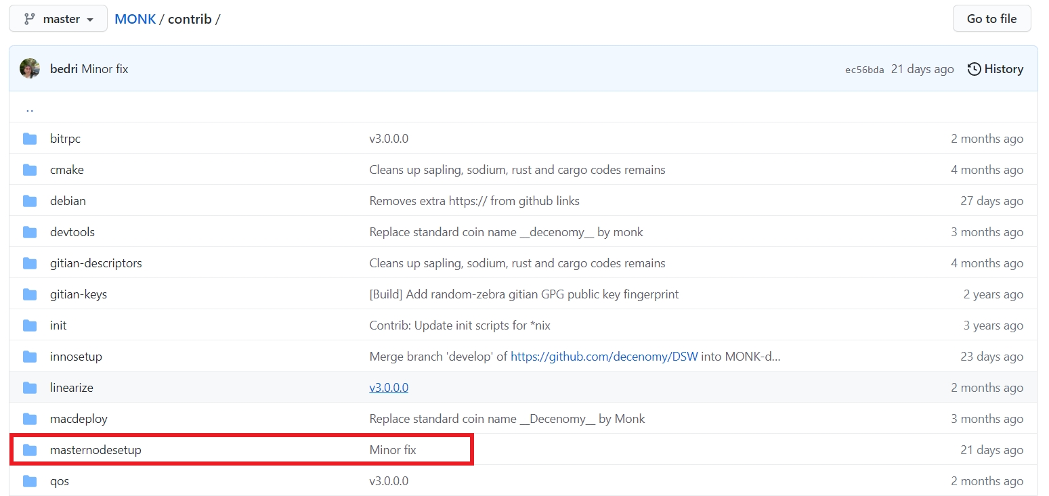
Task: Click the devtools folder icon
Action: 30,232
